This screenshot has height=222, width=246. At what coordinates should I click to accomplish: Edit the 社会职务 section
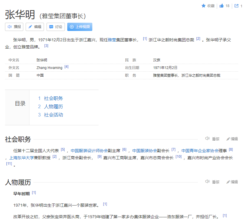point(232,139)
